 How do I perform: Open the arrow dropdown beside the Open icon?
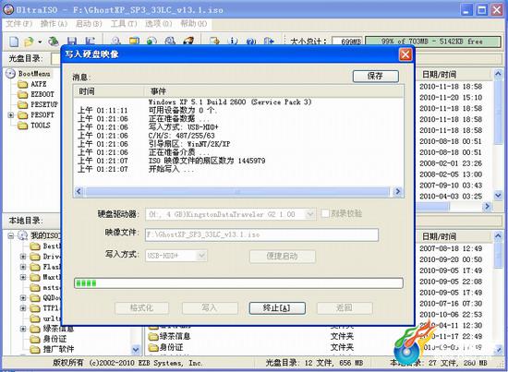click(40, 42)
